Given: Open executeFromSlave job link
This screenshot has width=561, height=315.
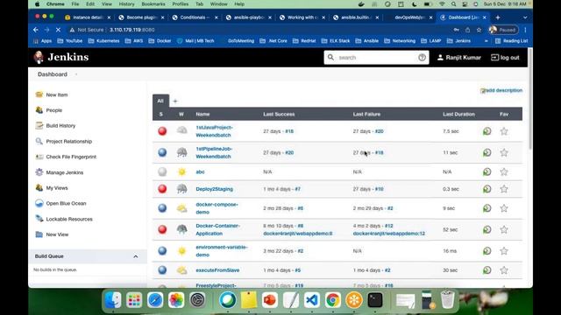Looking at the screenshot, I should (217, 270).
